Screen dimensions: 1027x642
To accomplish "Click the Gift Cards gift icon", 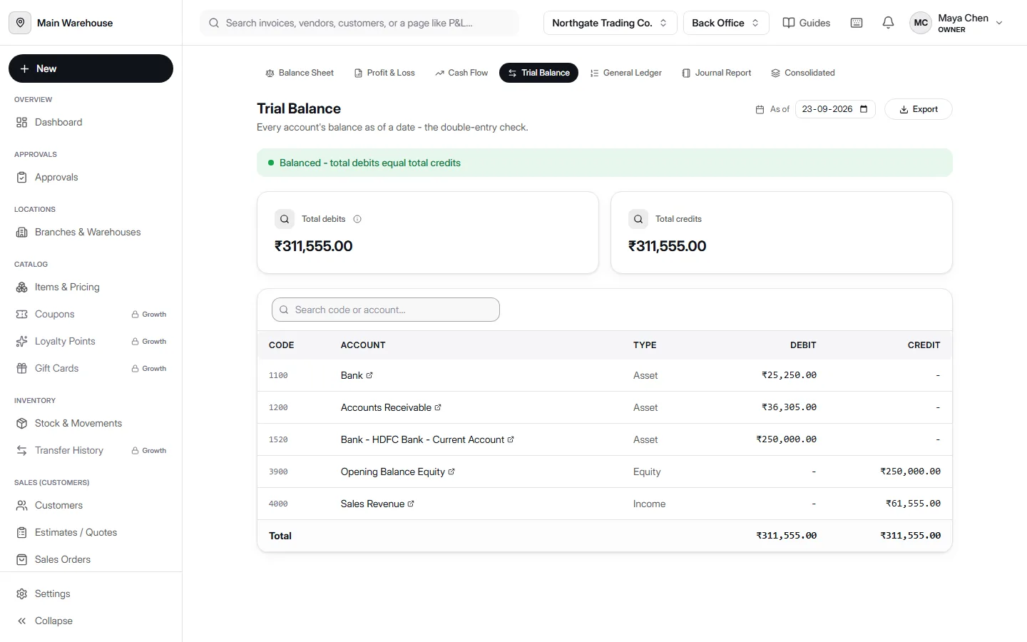I will coord(22,368).
